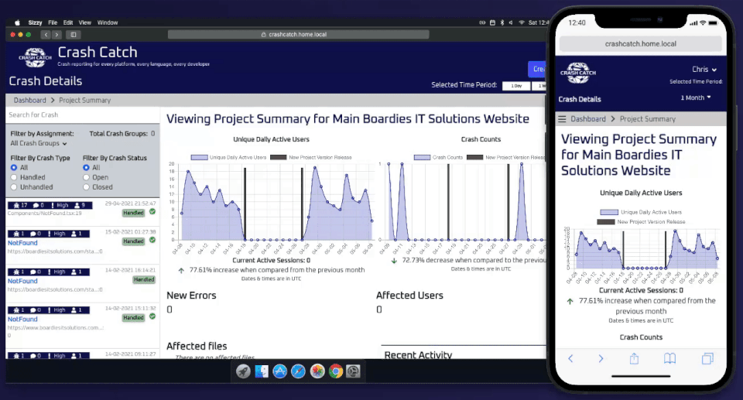Launch App Store from the Dock

280,371
